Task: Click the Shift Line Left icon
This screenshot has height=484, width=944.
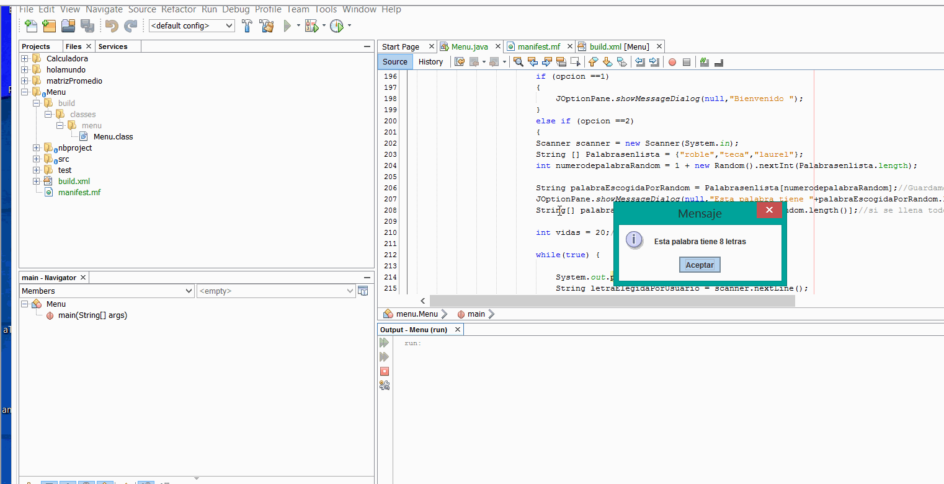Action: [x=640, y=62]
